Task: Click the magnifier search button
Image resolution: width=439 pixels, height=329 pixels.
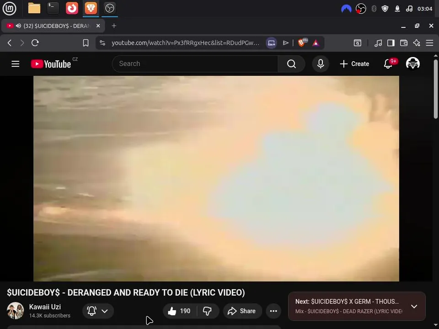Action: click(x=291, y=64)
